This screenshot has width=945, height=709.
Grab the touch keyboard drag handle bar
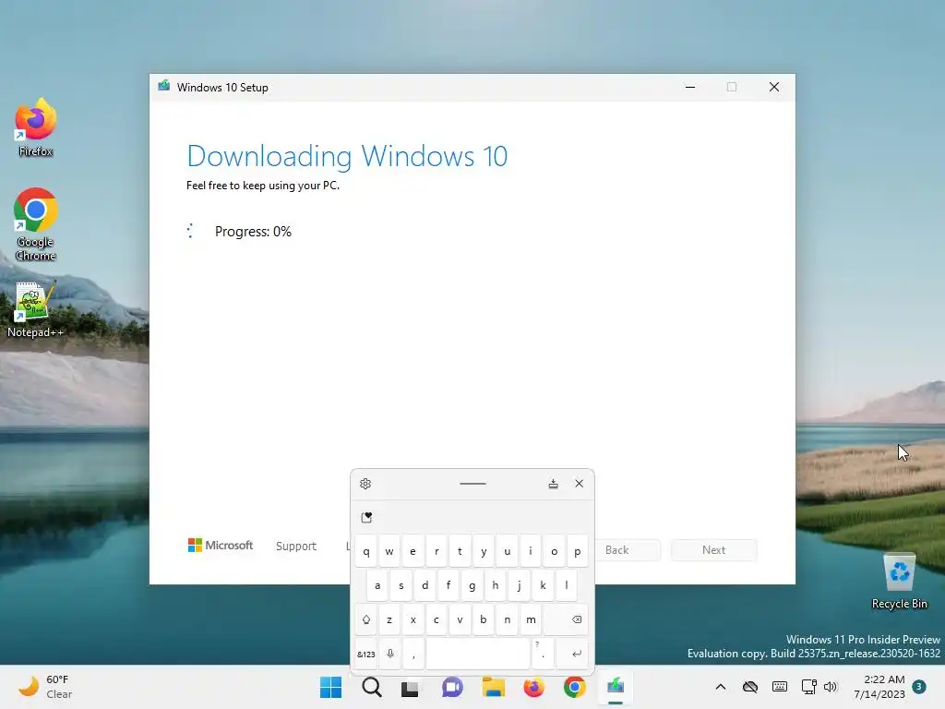tap(472, 484)
